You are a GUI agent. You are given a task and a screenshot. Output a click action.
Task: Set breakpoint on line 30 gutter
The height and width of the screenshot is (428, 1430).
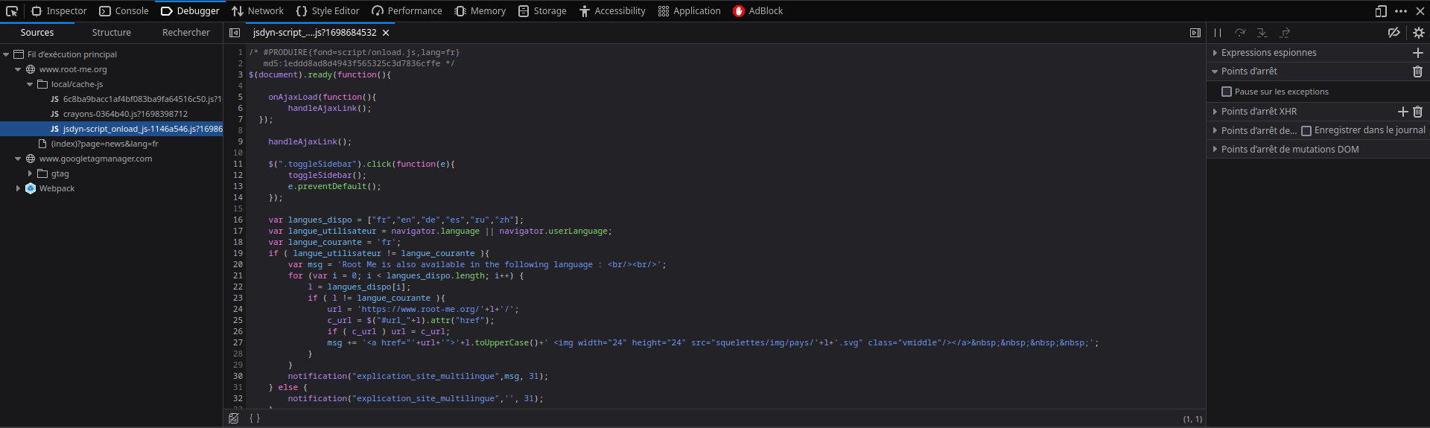click(238, 377)
